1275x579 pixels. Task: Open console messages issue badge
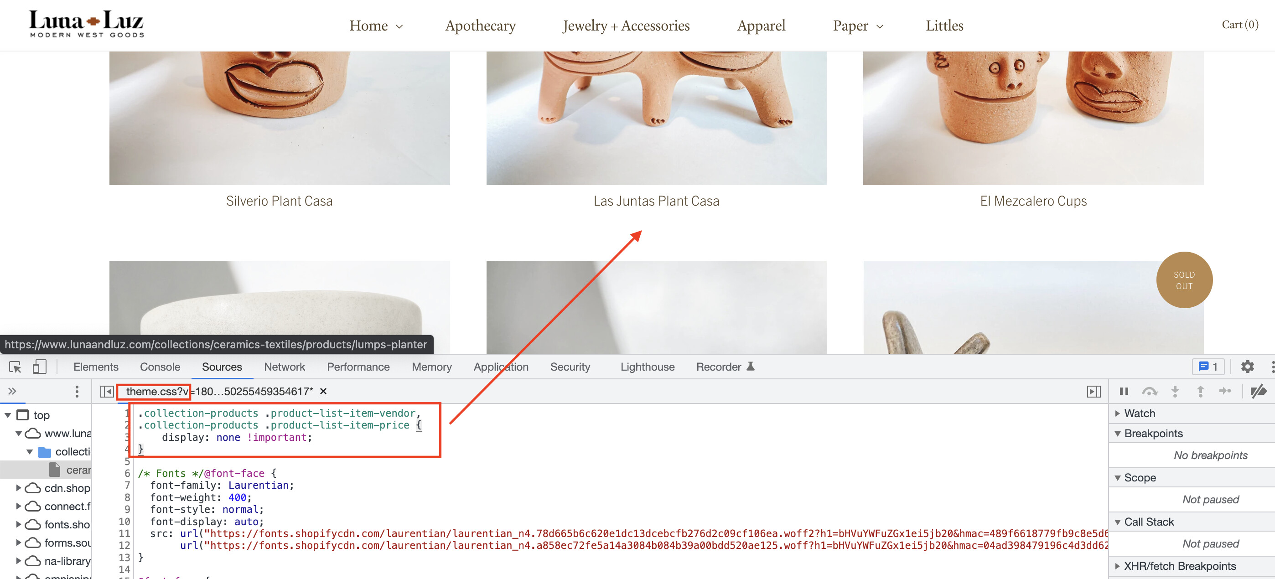click(1208, 367)
